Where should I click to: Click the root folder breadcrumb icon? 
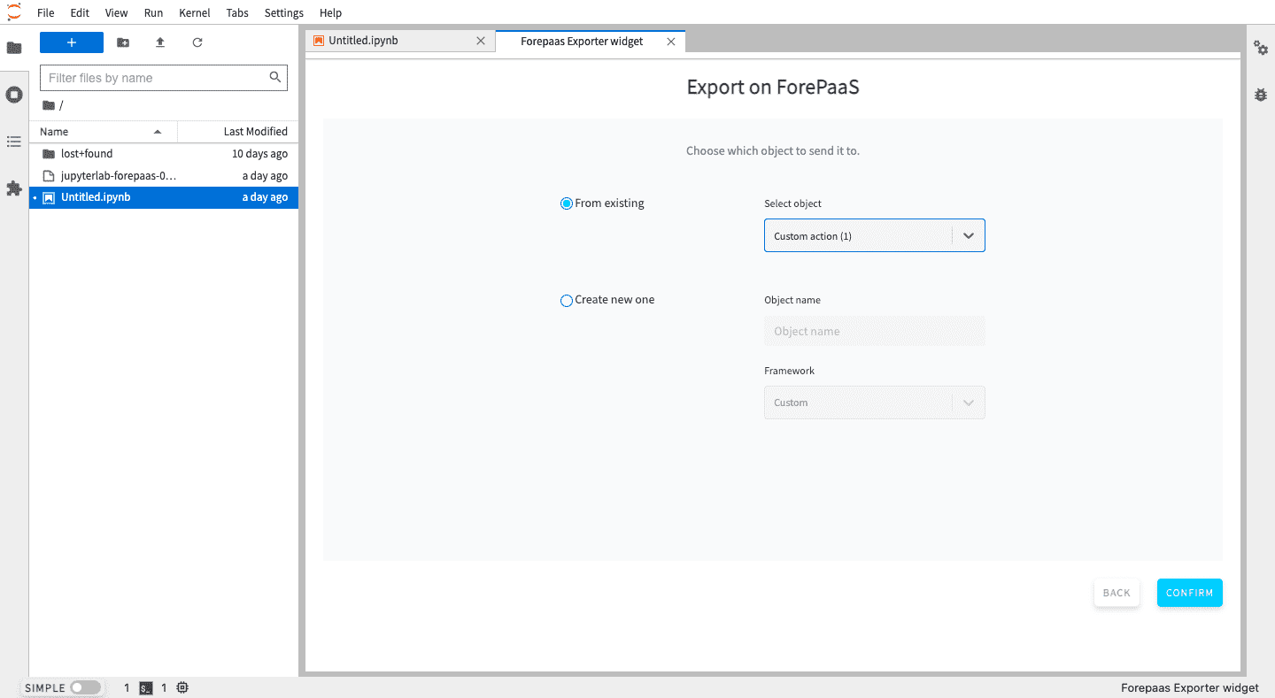click(x=49, y=105)
